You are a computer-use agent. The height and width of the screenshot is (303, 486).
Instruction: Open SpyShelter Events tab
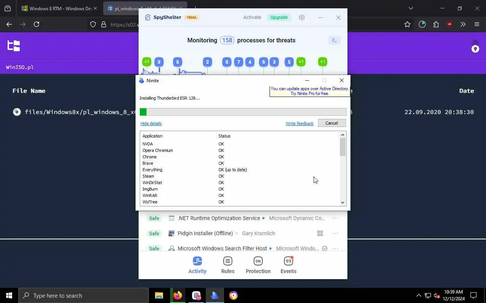(289, 265)
